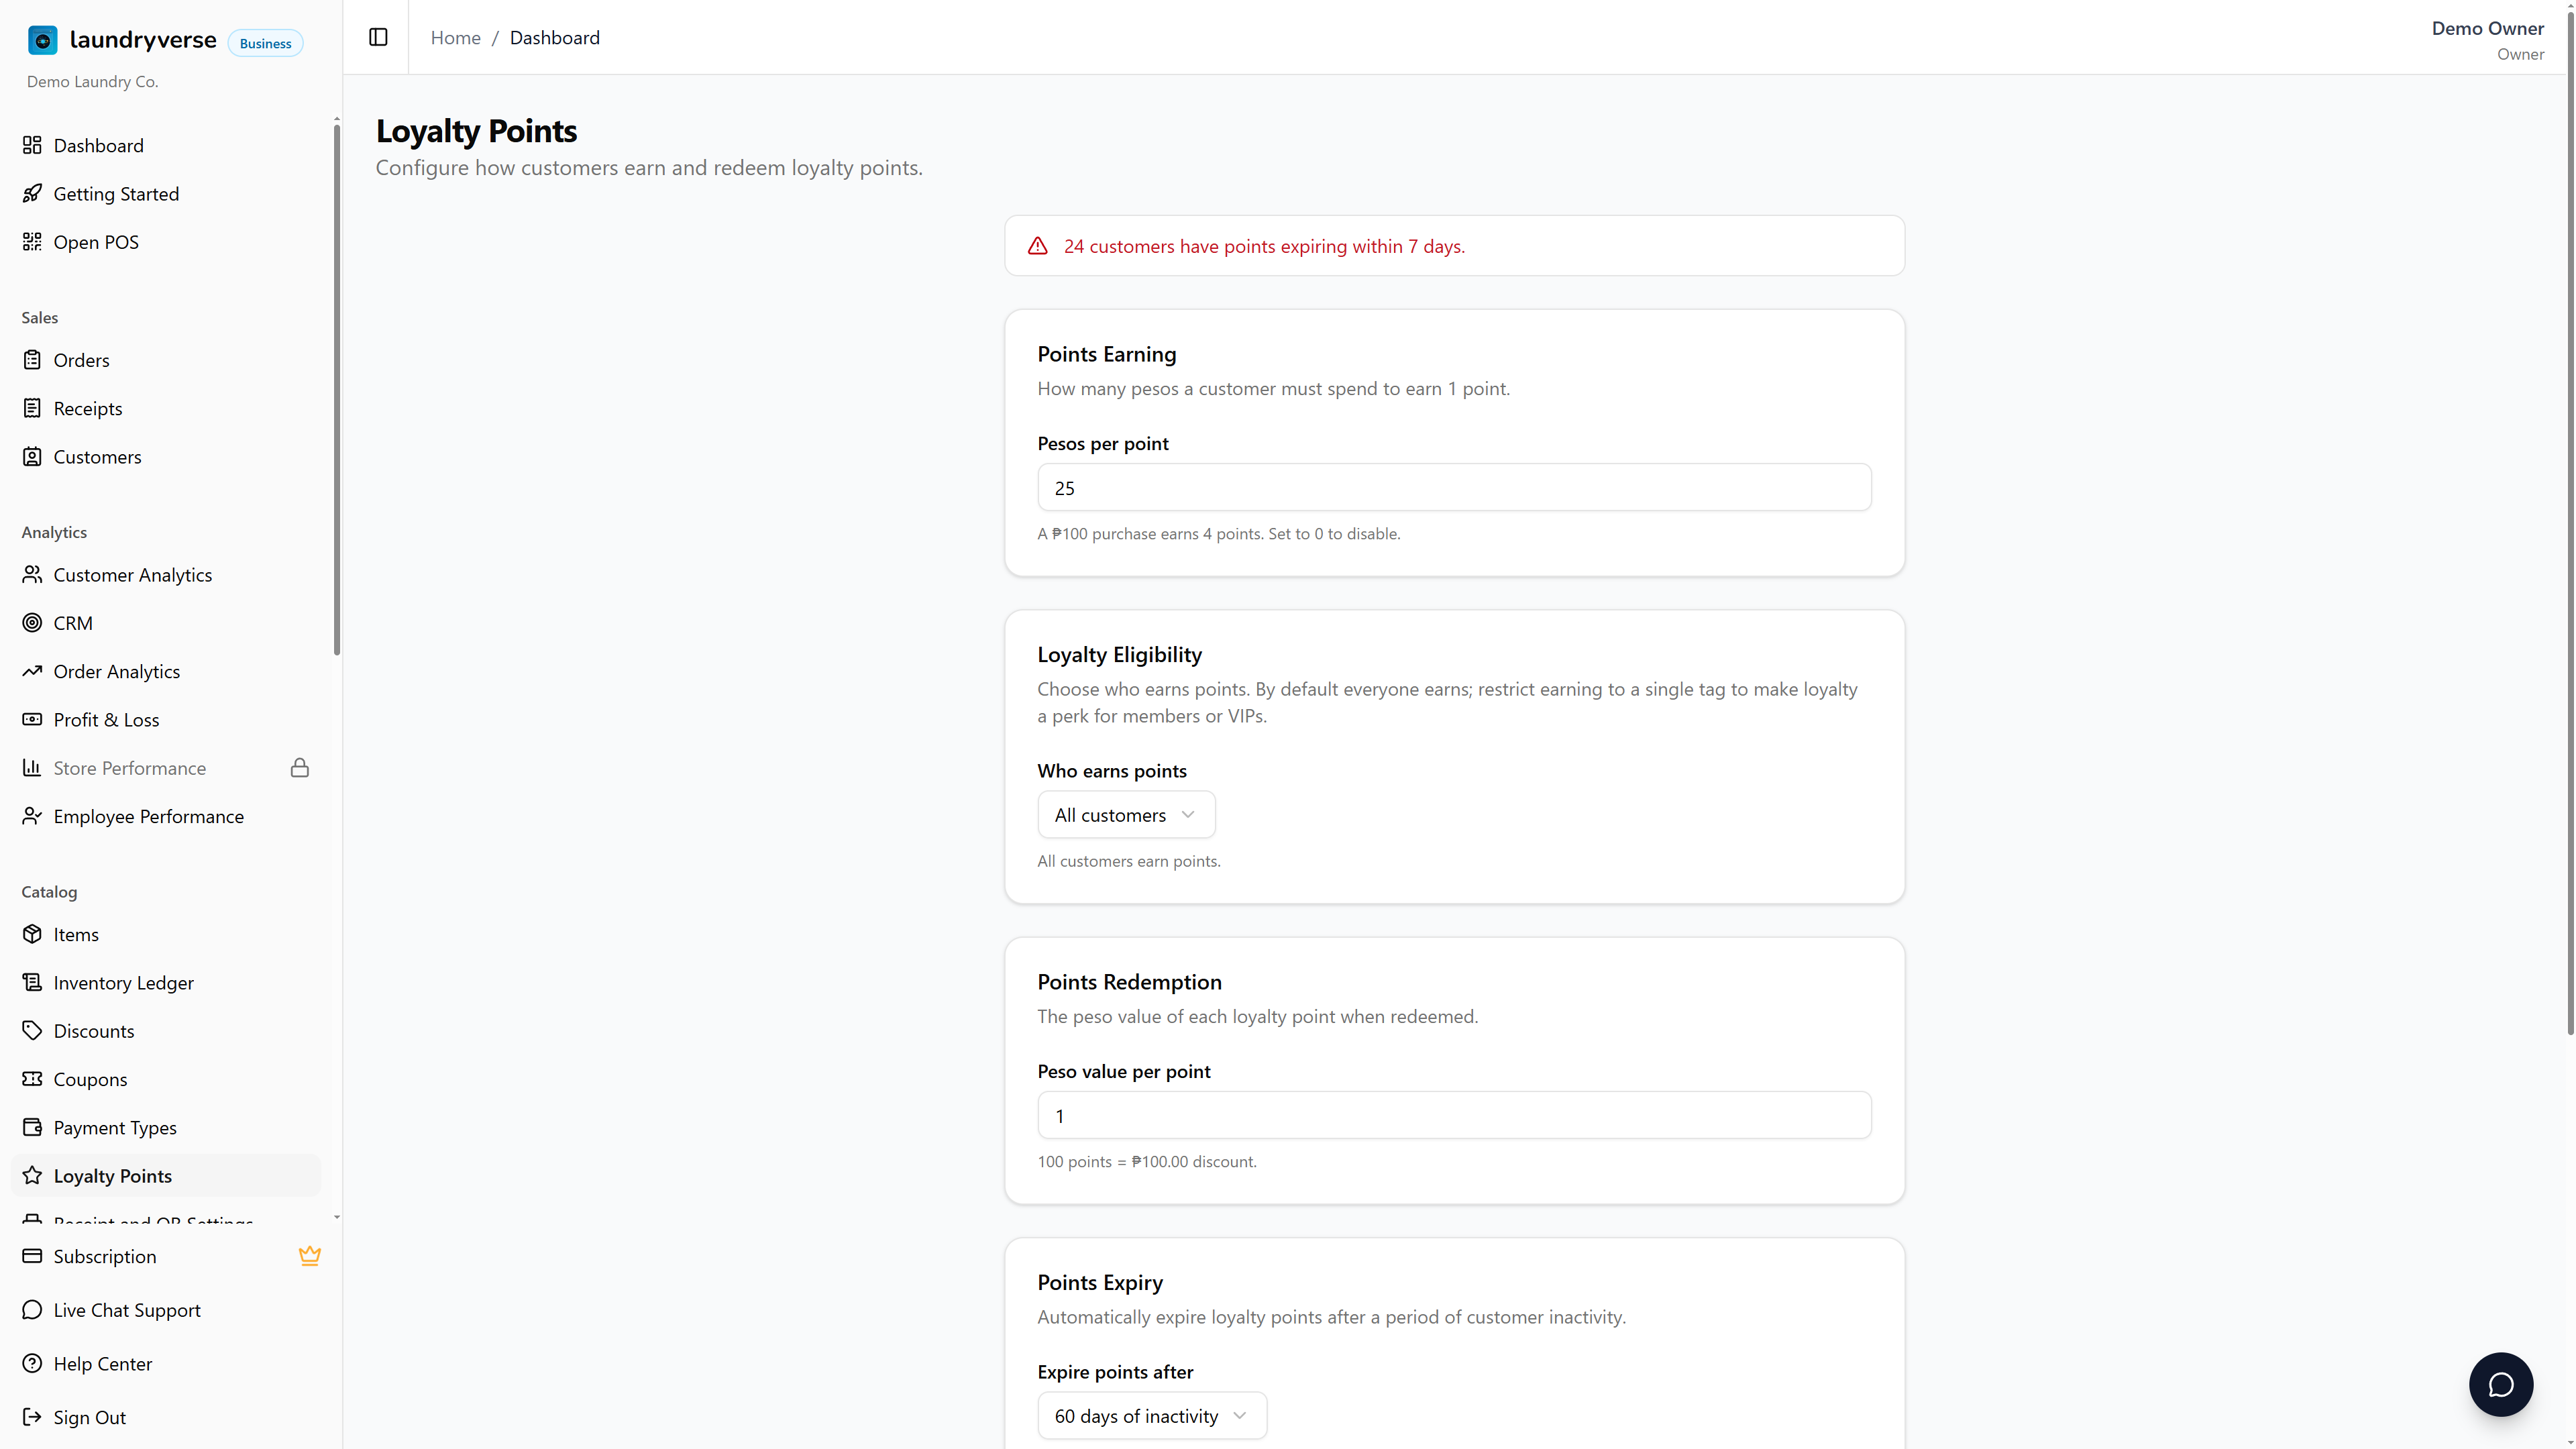Toggle the sidebar panel icon
This screenshot has width=2576, height=1449.
point(378,37)
